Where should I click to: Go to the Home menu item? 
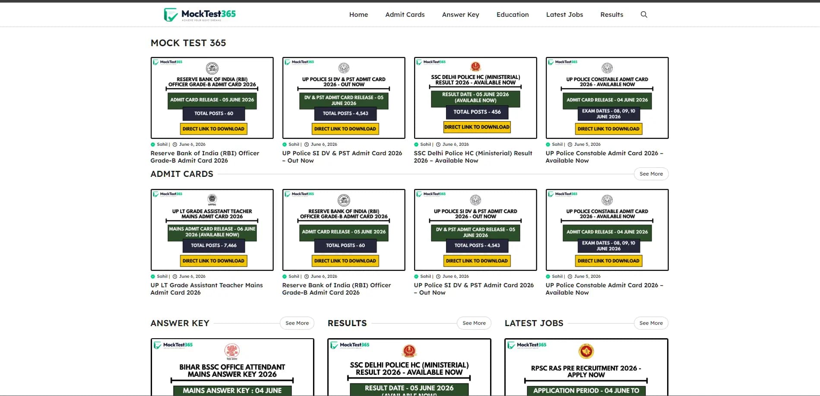[358, 15]
